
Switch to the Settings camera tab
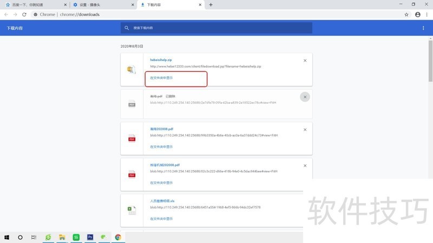pyautogui.click(x=102, y=5)
